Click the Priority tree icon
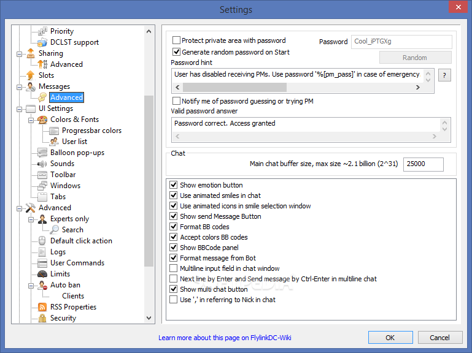Screen dimensions: 472x353 43,31
